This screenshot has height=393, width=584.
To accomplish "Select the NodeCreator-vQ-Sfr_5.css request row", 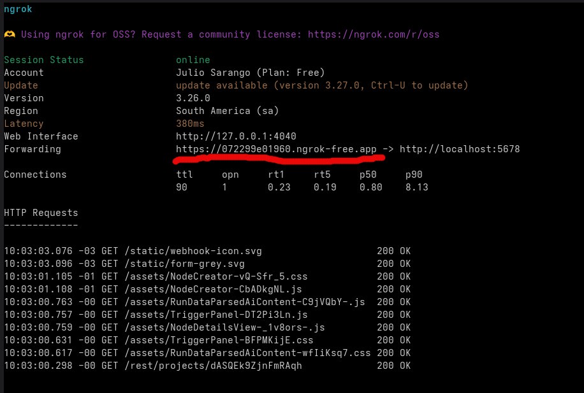I will [x=207, y=276].
